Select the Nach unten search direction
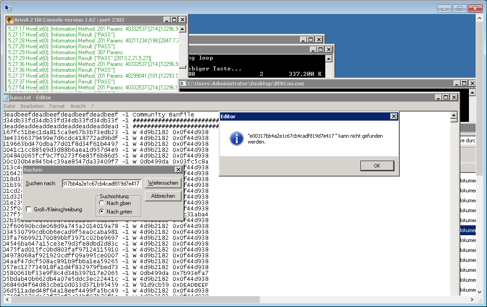The height and width of the screenshot is (307, 487). tap(102, 211)
